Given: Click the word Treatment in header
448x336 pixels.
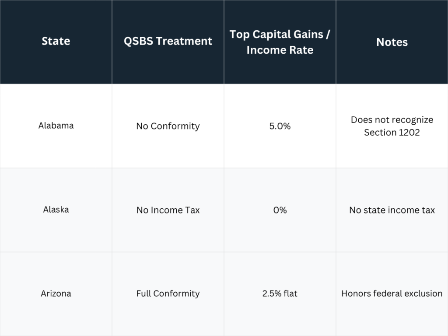Looking at the screenshot, I should [184, 41].
